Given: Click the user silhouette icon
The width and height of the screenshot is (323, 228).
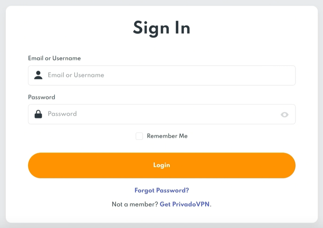Looking at the screenshot, I should (x=38, y=75).
